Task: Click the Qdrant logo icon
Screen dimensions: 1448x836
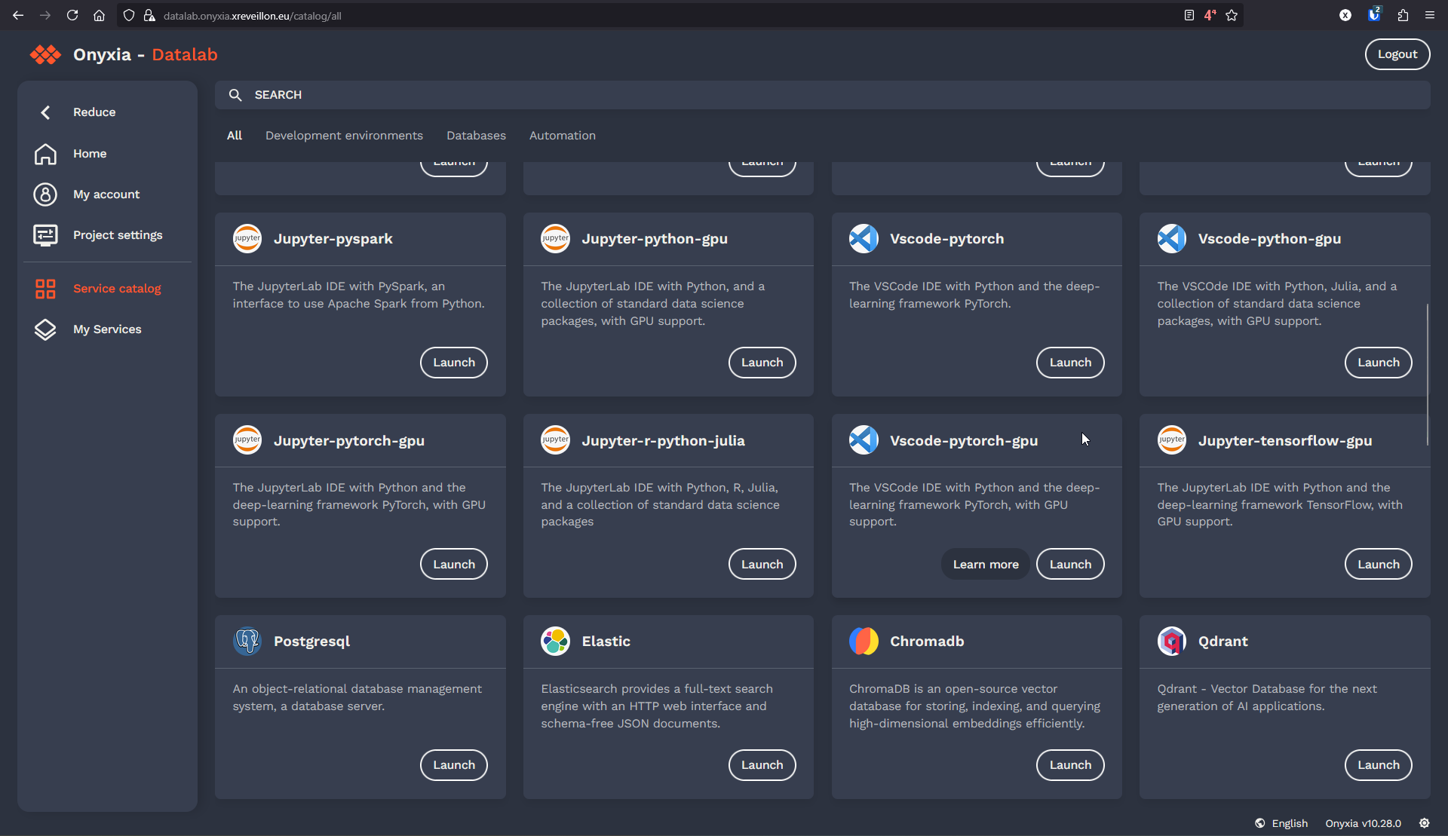Action: (1171, 642)
